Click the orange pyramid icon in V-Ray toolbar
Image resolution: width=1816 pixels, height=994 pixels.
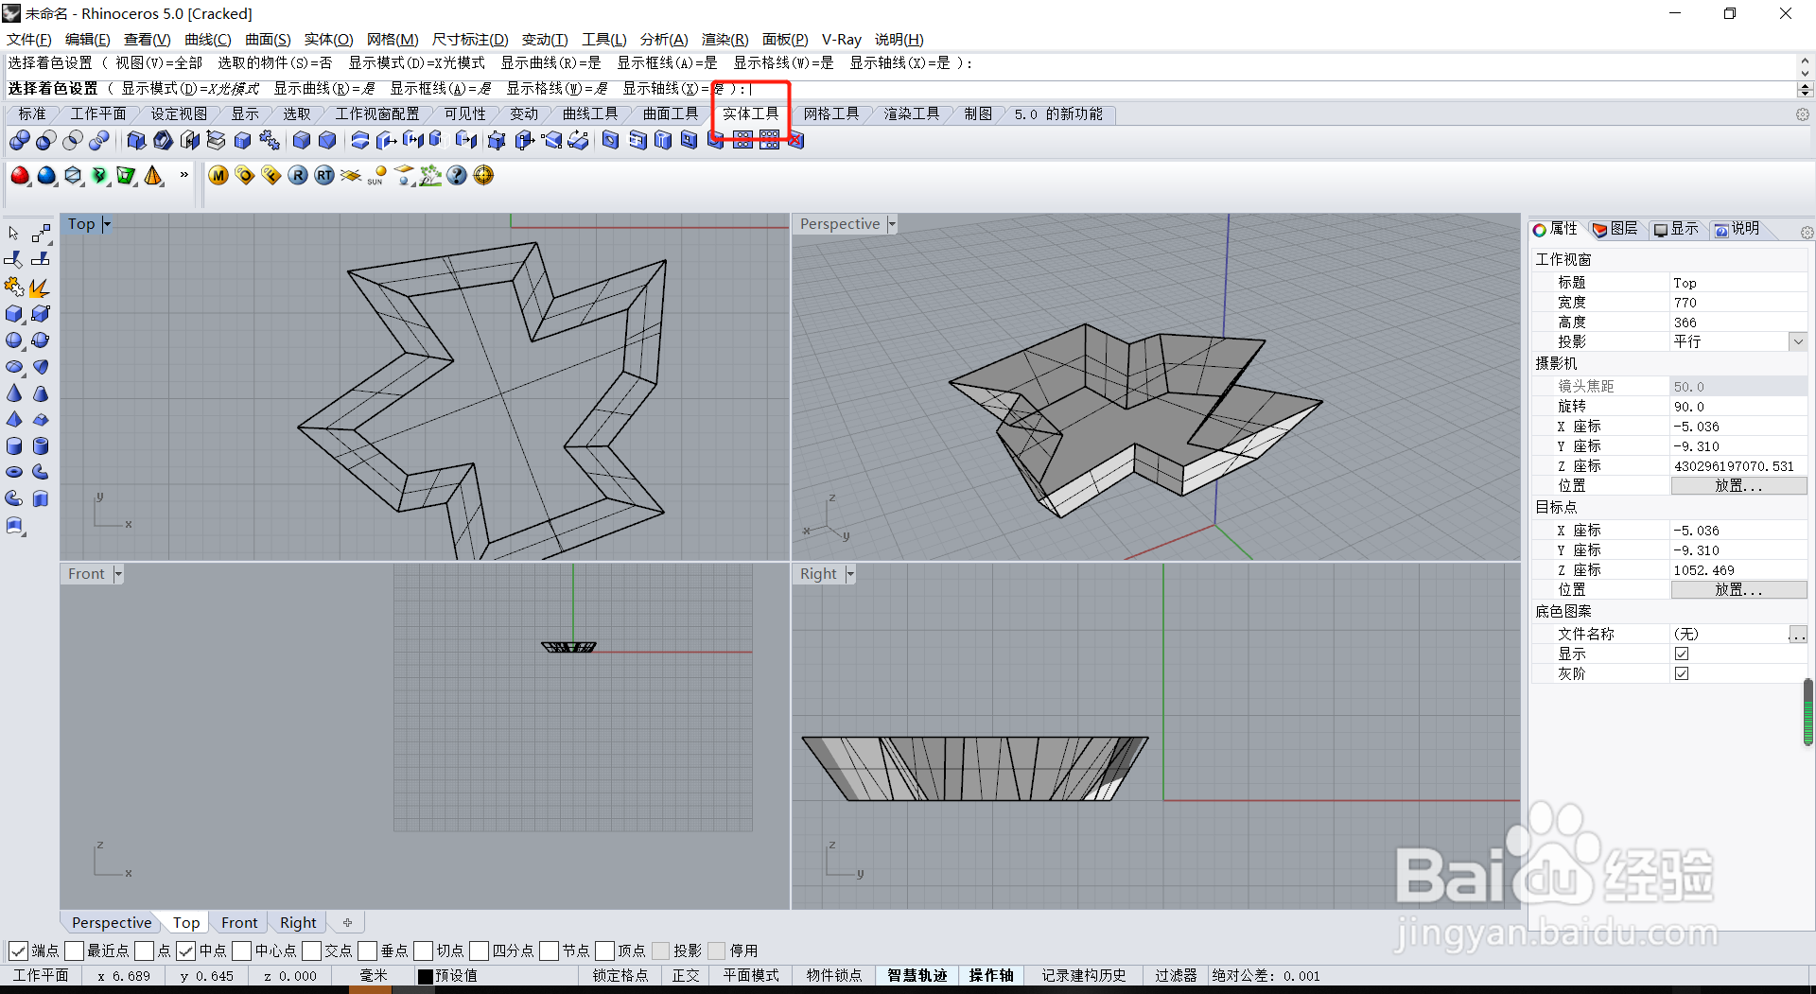(153, 176)
